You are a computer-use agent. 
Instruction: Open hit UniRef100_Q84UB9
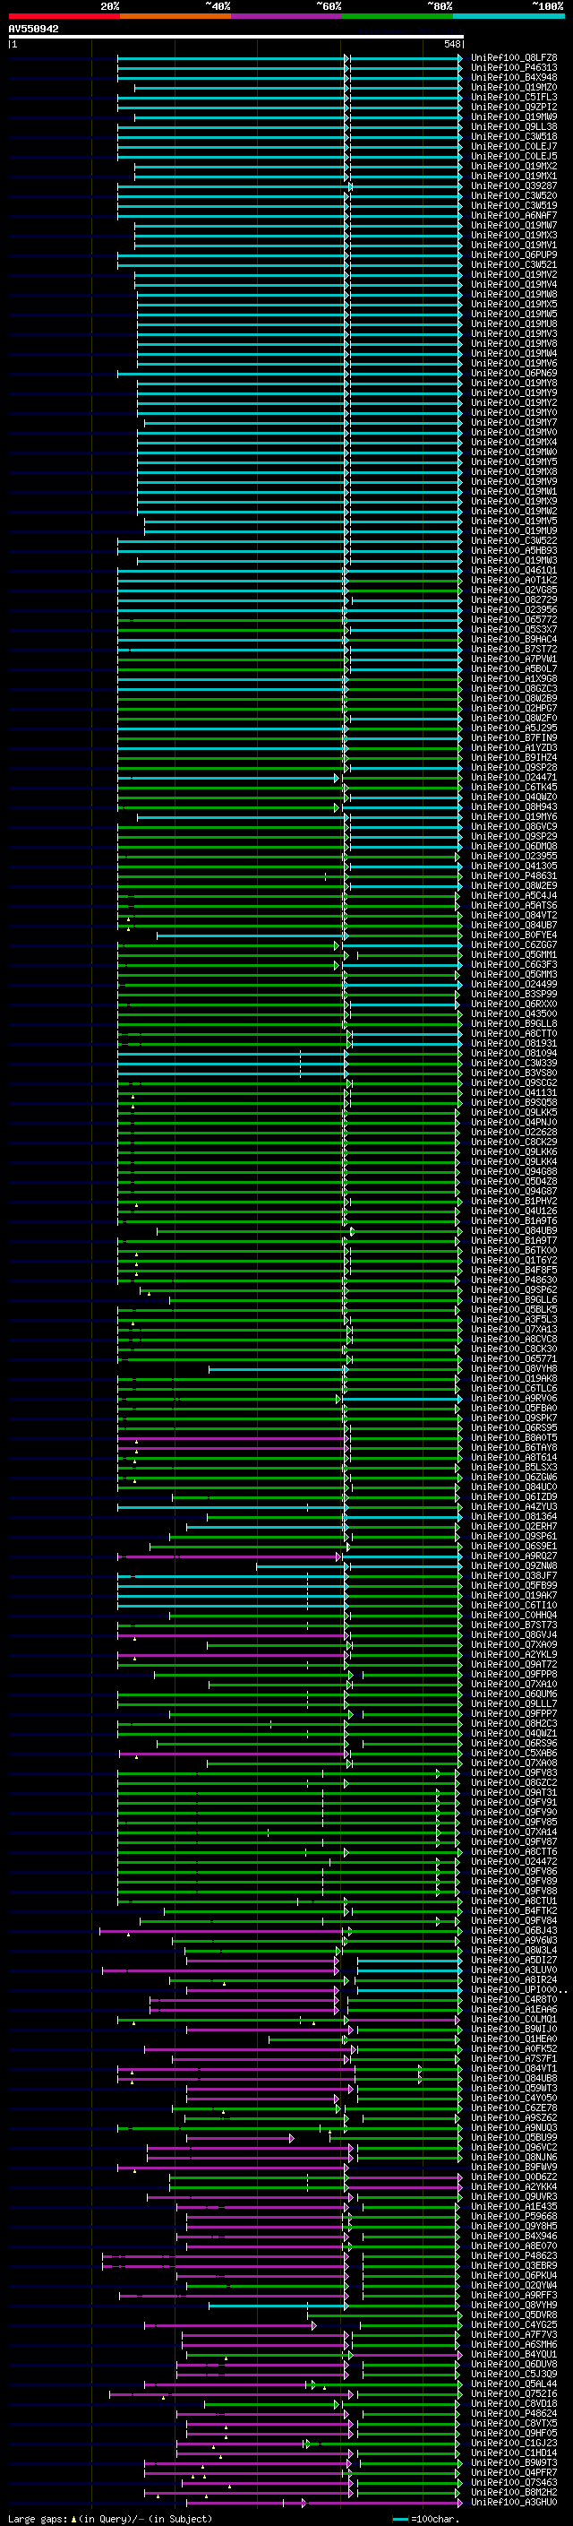pyautogui.click(x=513, y=1230)
